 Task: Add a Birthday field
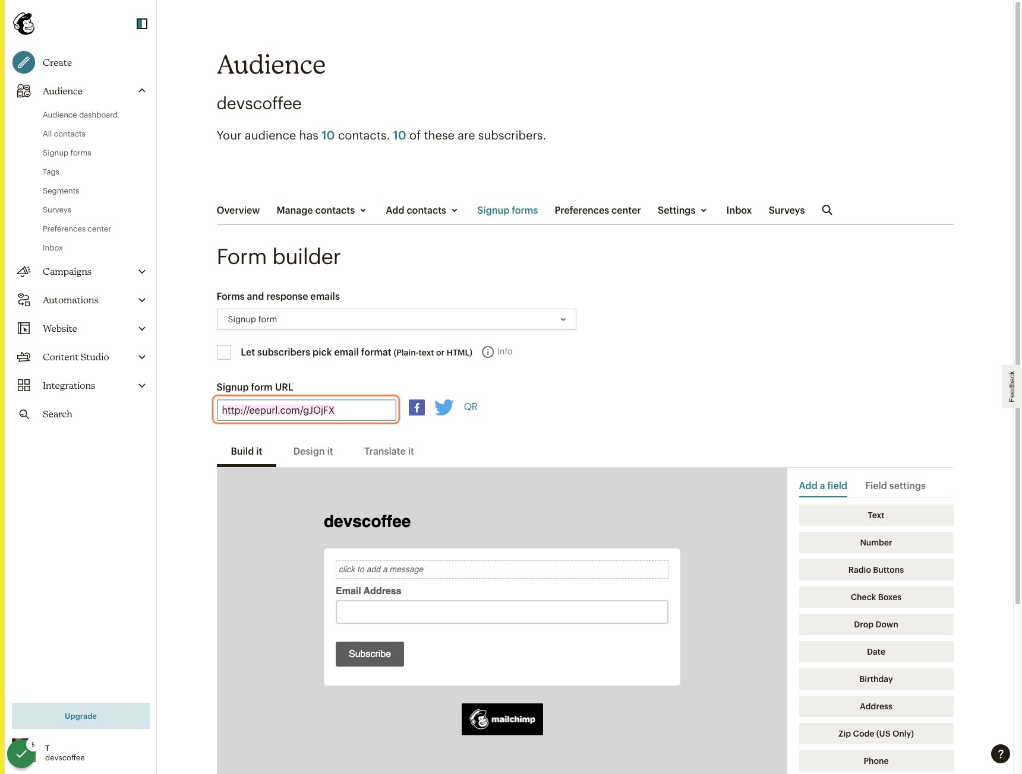click(x=876, y=679)
